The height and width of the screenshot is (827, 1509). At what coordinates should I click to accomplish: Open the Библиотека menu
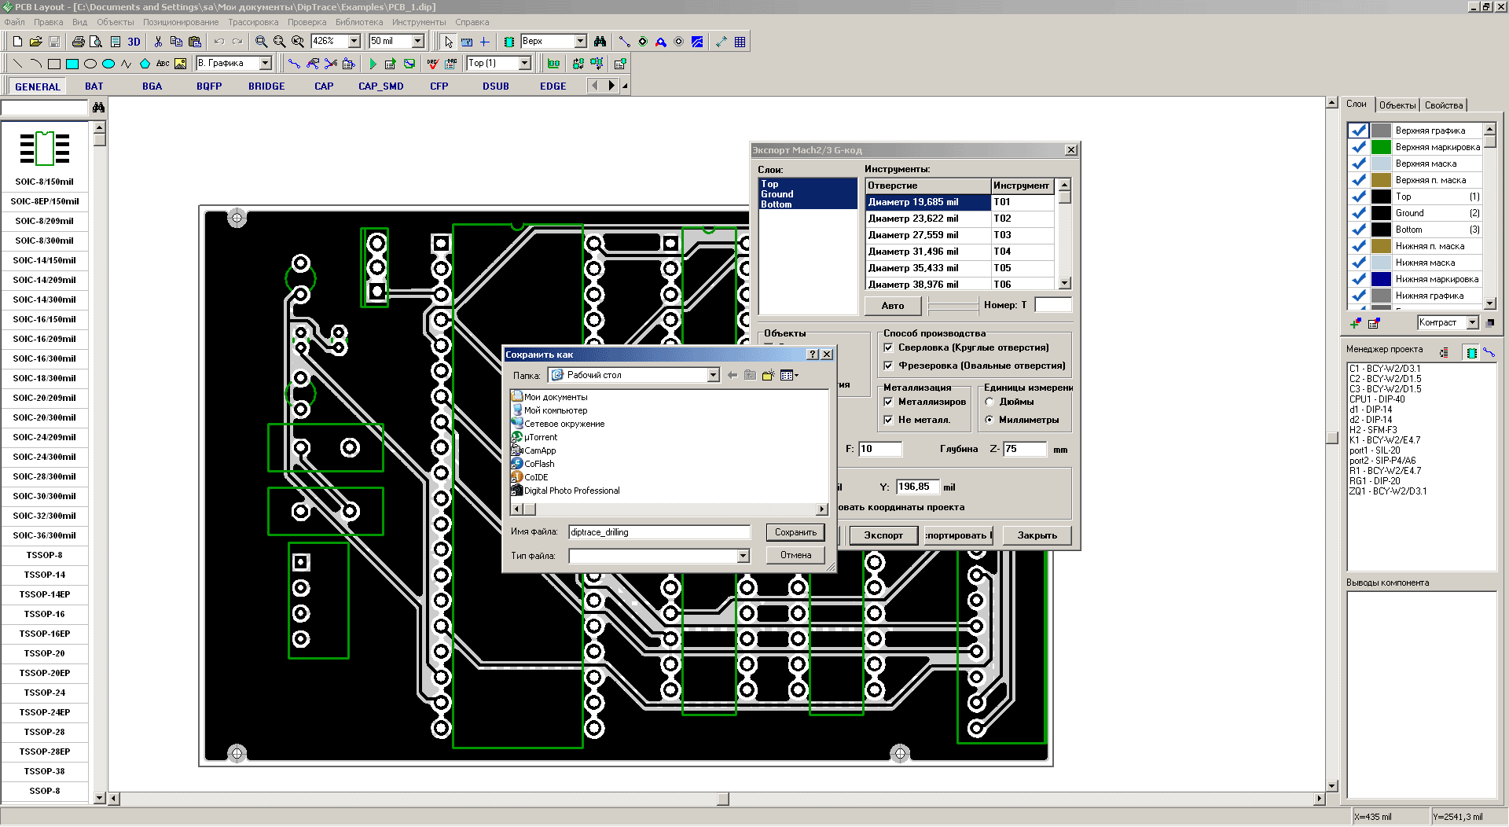pyautogui.click(x=359, y=22)
